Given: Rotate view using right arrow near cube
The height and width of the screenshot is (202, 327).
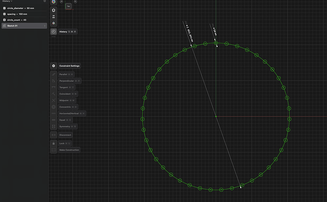Looking at the screenshot, I should pos(75,2).
